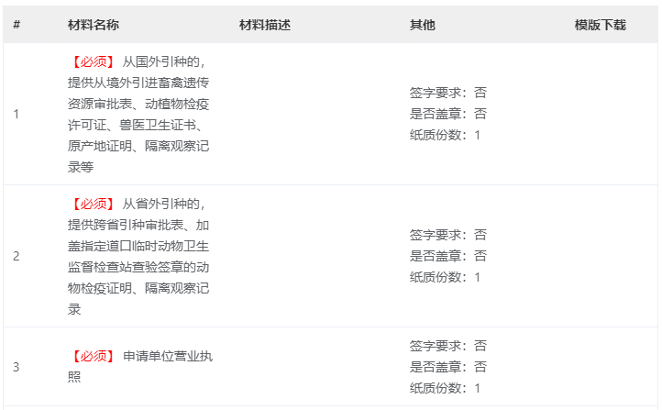
Task: Click 纸质份数：1 in the third row
Action: click(x=445, y=388)
